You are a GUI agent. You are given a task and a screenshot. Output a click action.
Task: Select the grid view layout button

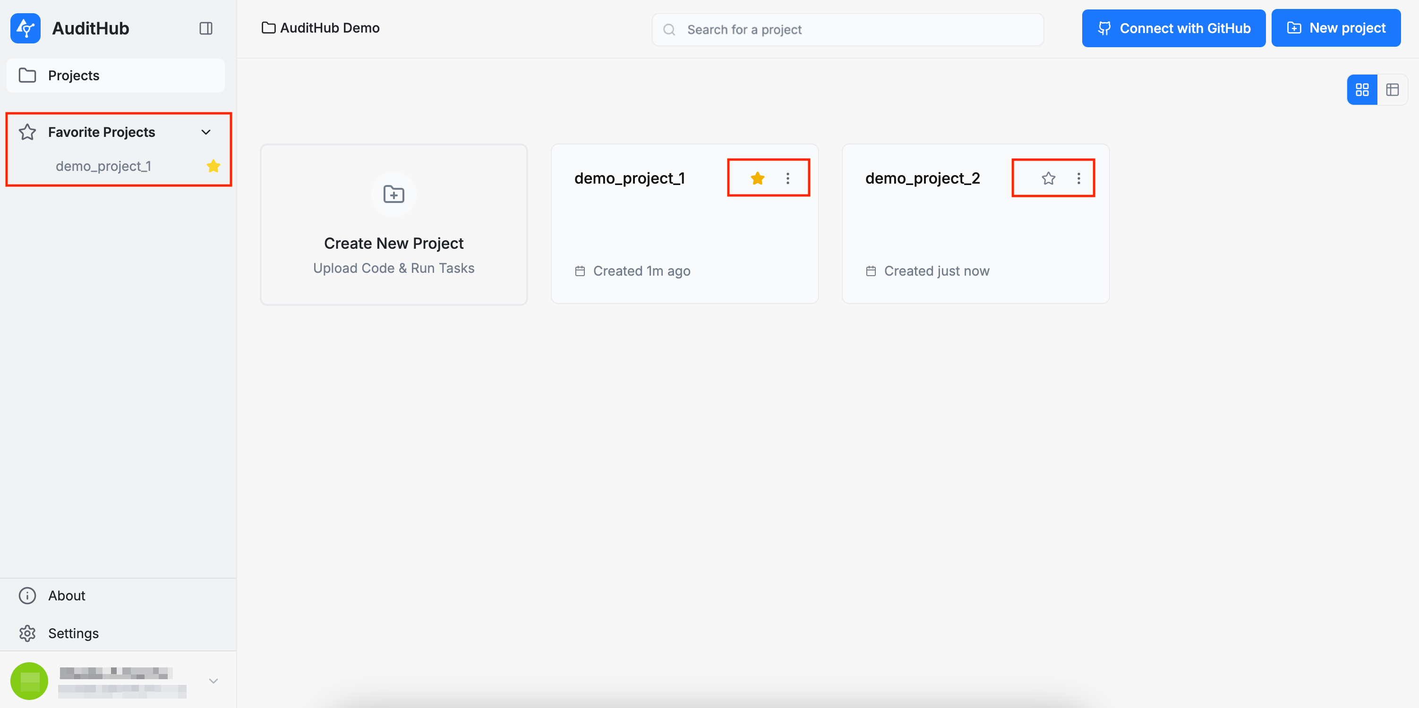coord(1362,90)
